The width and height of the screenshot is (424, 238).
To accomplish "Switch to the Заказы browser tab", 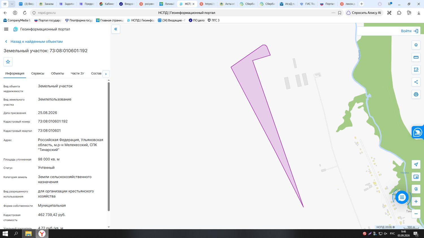I will [x=47, y=4].
